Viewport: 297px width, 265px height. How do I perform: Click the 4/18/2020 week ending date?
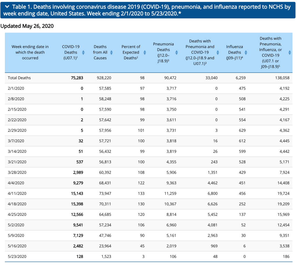coord(16,204)
